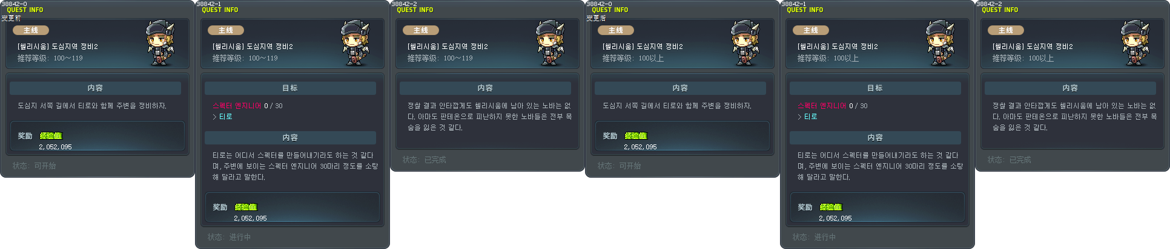This screenshot has width=1170, height=249.
Task: Click red monster name link in 100以上 进行中 panel
Action: [821, 106]
